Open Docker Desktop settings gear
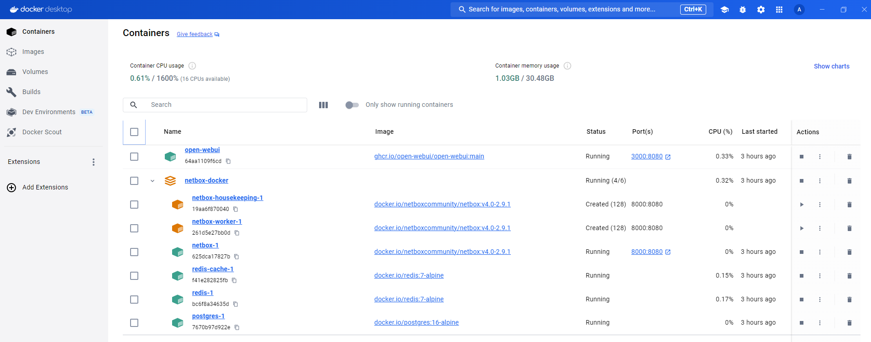This screenshot has height=342, width=871. (761, 10)
